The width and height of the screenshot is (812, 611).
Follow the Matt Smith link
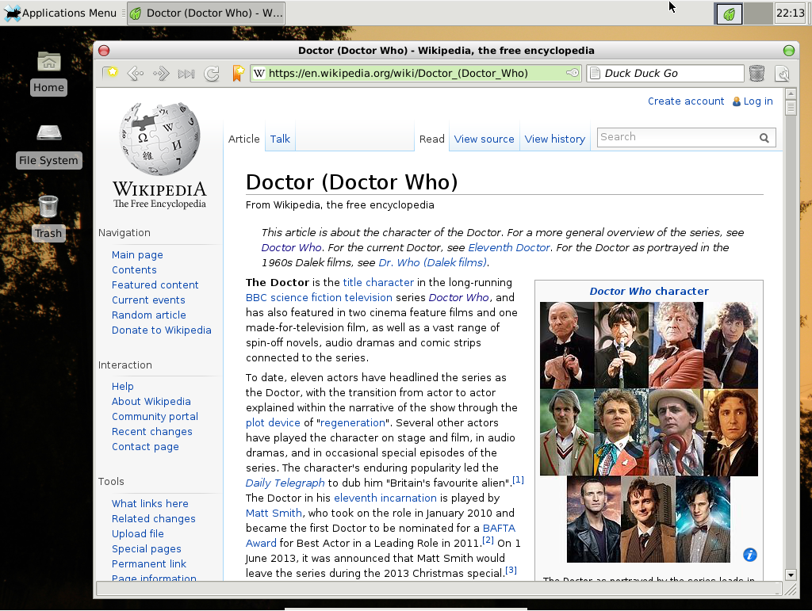tap(274, 513)
